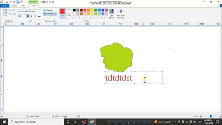The image size is (222, 125).
Task: Click the Text Tools contextual tab header
Action: click(x=33, y=2)
